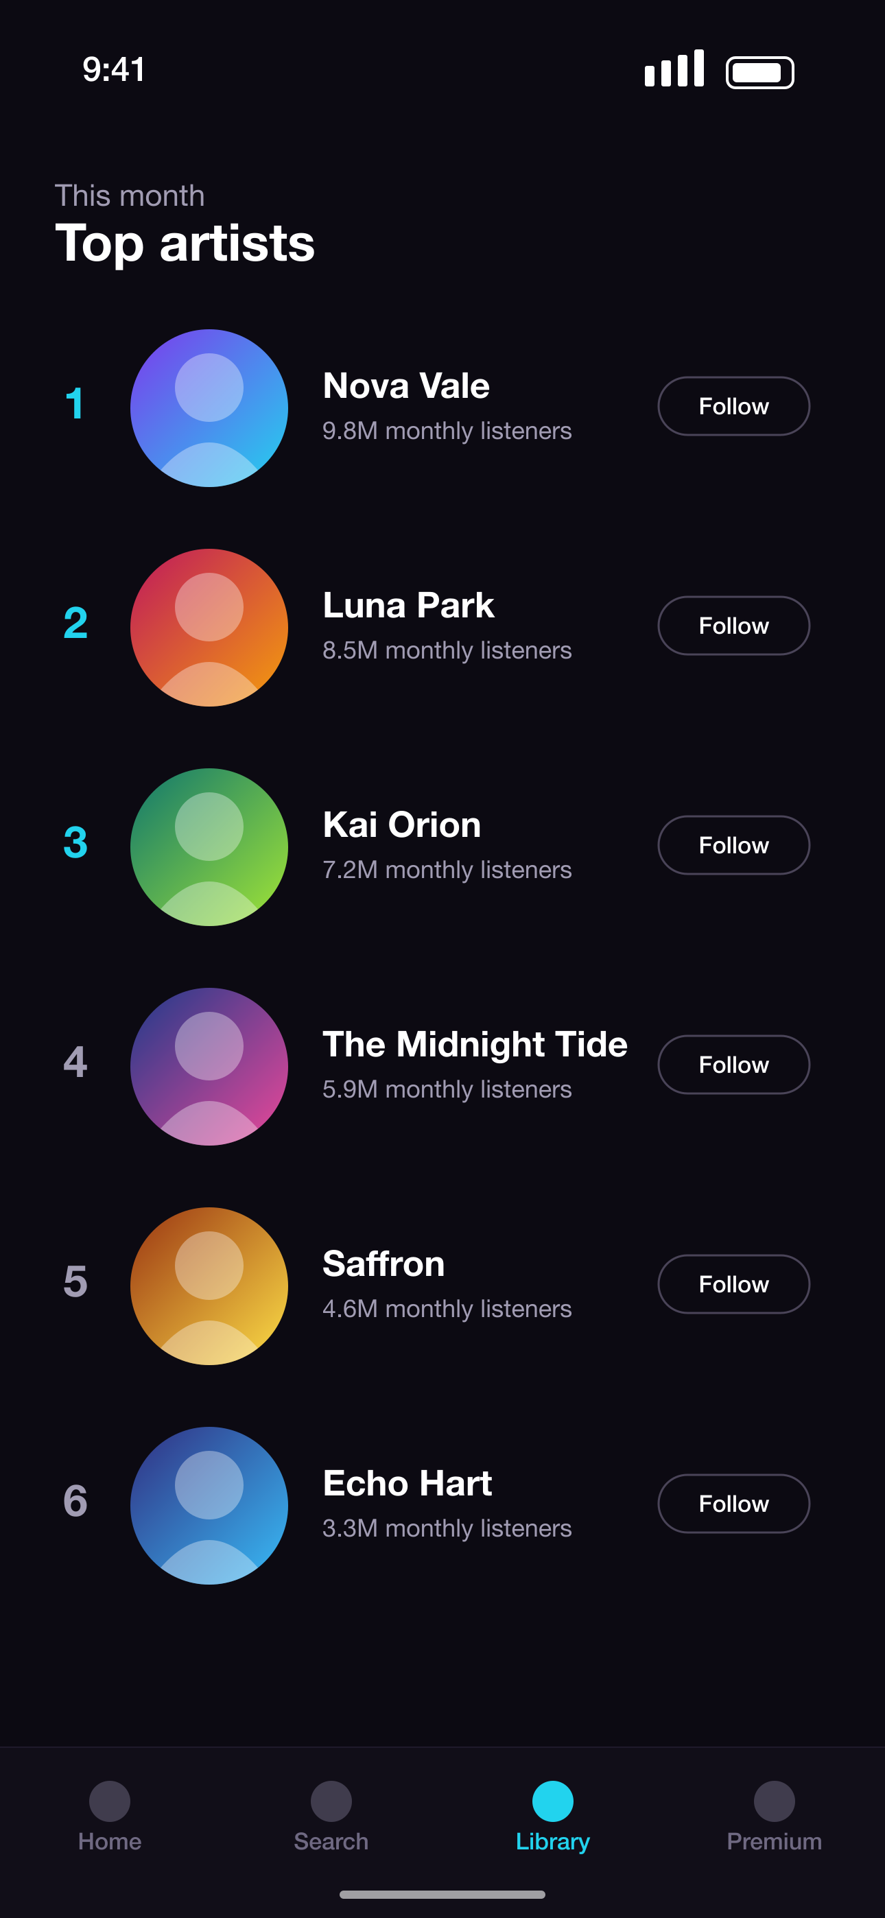The height and width of the screenshot is (1918, 885).
Task: Open Saffron's golden avatar image
Action: [x=209, y=1286]
